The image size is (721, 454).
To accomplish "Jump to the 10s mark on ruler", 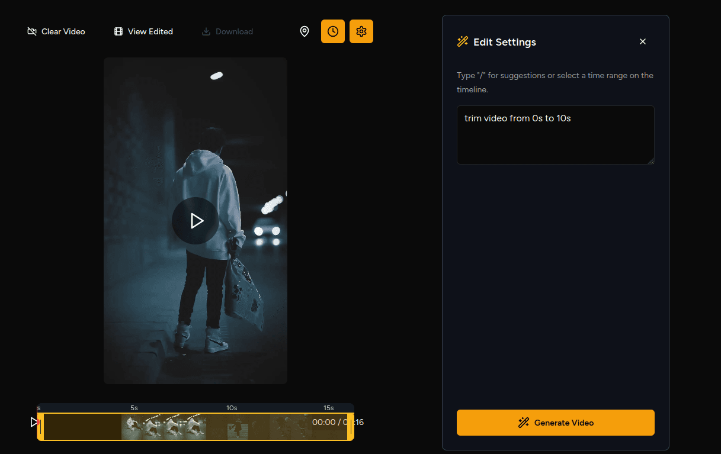I will (x=232, y=408).
